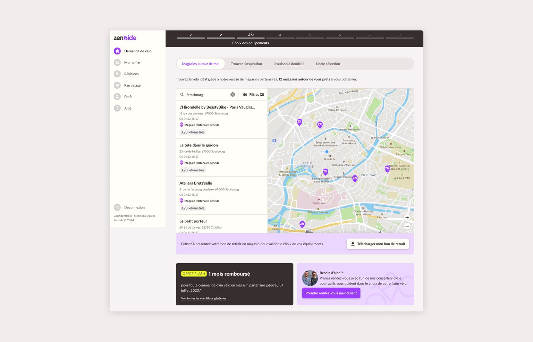Go to step 4 in progress bar
Screen dimensions: 533x342
click(x=280, y=35)
